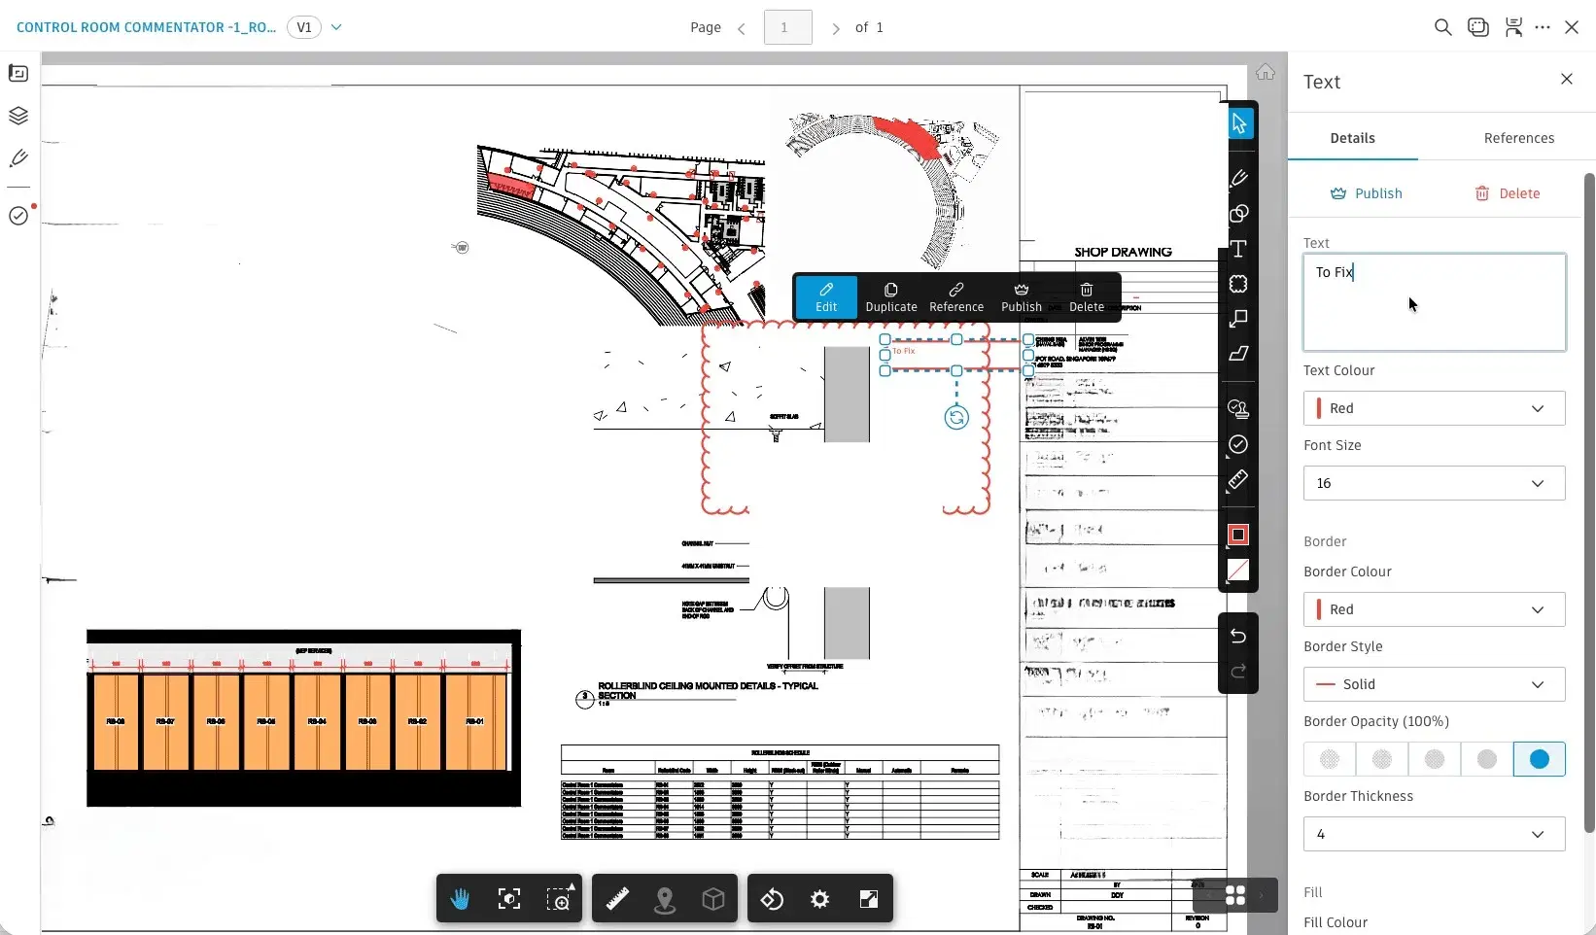Open the Border Colour dropdown

(x=1435, y=609)
